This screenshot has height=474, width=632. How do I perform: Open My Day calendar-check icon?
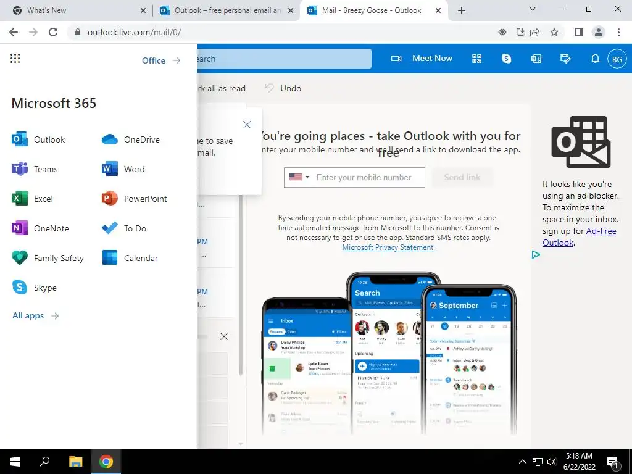tap(565, 59)
